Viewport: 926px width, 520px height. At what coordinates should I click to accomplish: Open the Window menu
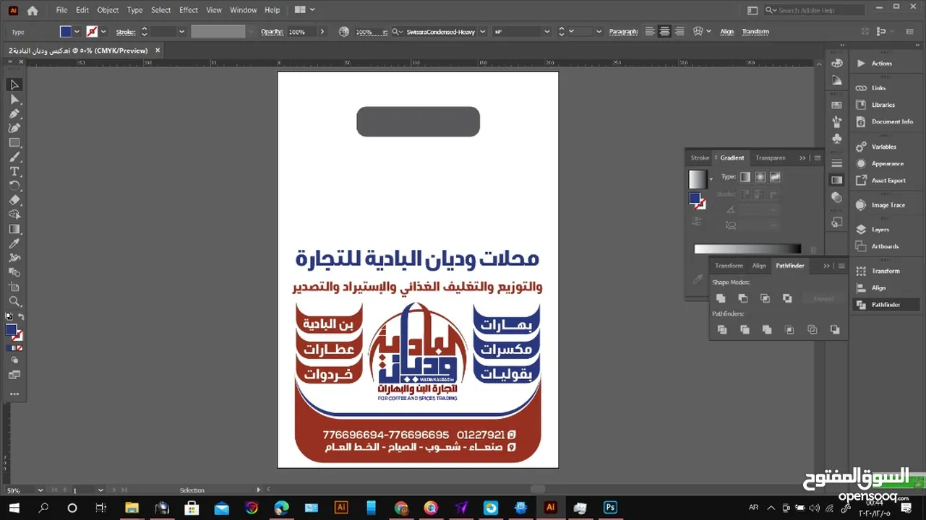[243, 10]
